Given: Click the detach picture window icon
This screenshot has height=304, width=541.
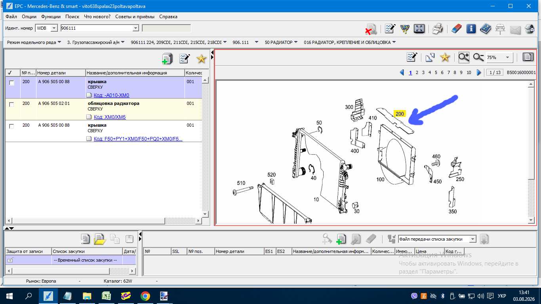Looking at the screenshot, I should (430, 57).
